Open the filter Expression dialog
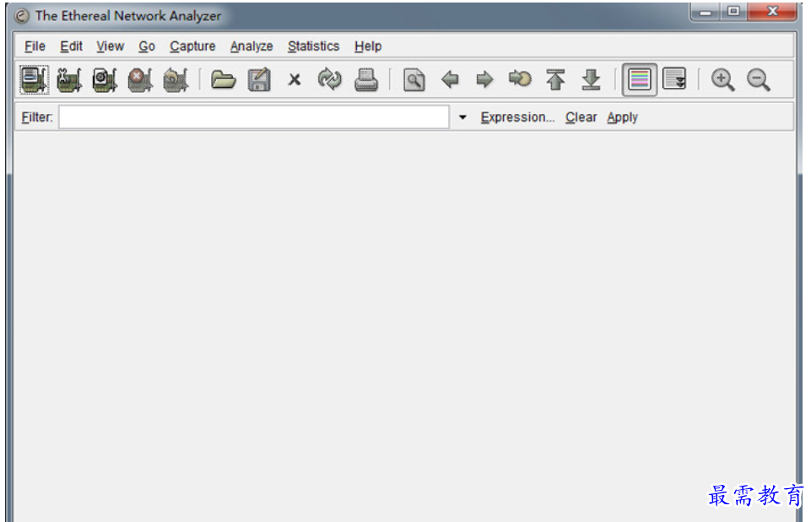Image resolution: width=811 pixels, height=522 pixels. [x=517, y=117]
